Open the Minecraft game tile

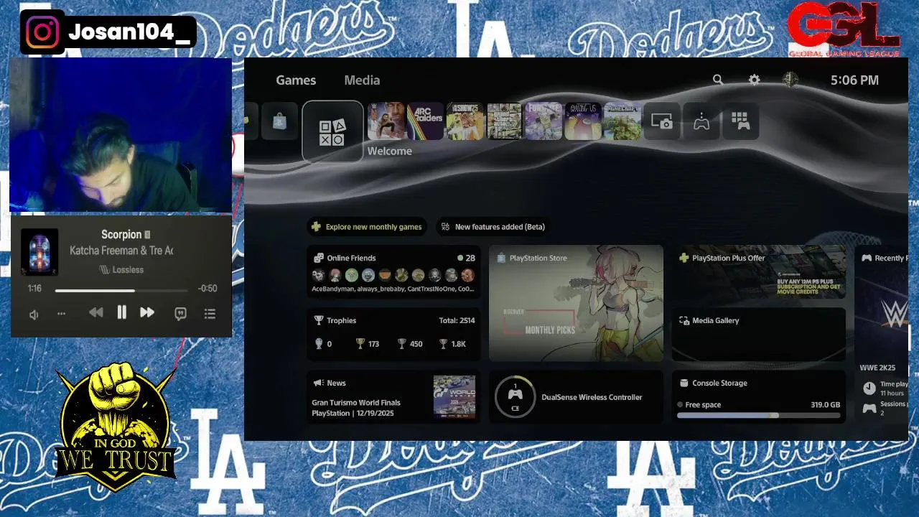622,121
